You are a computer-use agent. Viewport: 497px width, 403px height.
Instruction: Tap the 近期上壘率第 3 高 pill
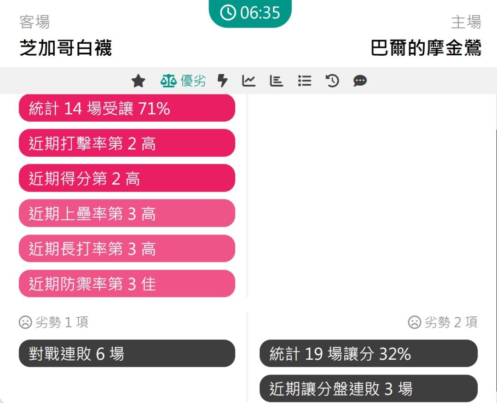coord(127,213)
